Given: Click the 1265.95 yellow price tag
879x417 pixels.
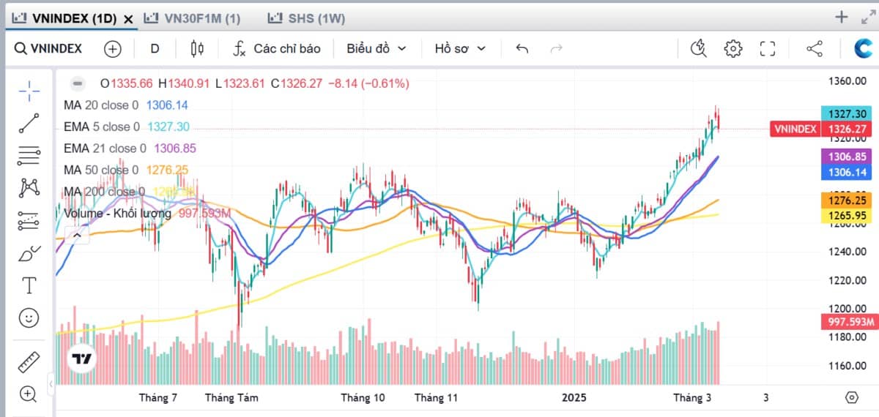Looking at the screenshot, I should pos(848,215).
